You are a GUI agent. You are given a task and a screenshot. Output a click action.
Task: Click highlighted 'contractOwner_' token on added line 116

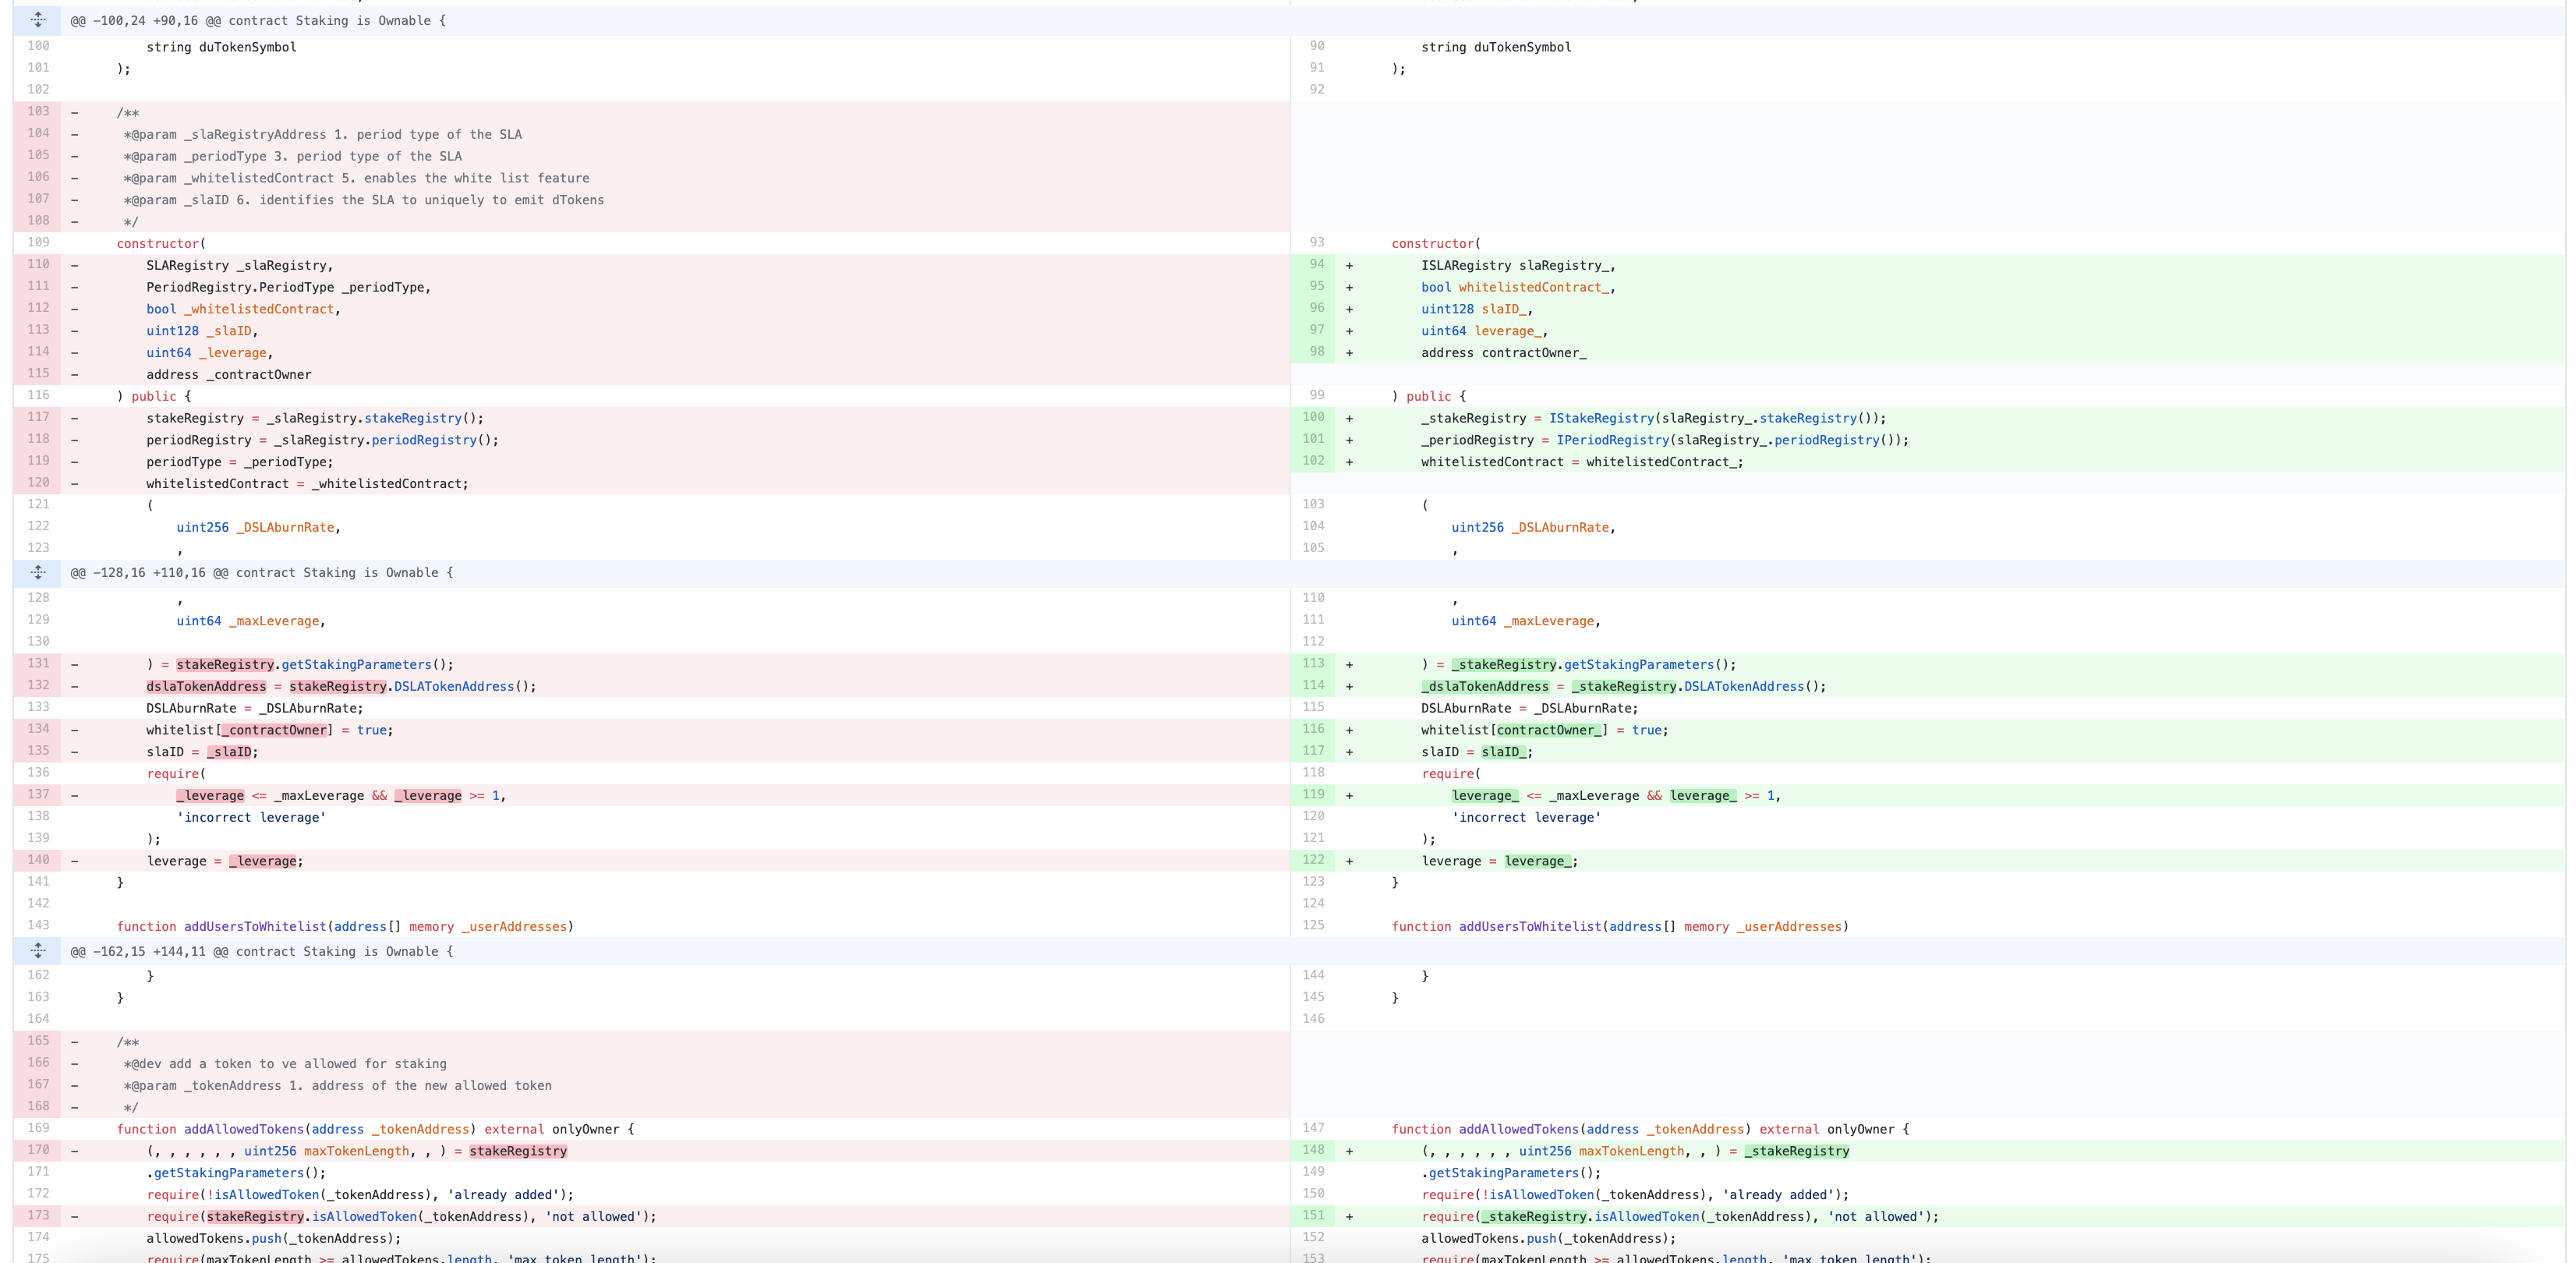point(1551,730)
